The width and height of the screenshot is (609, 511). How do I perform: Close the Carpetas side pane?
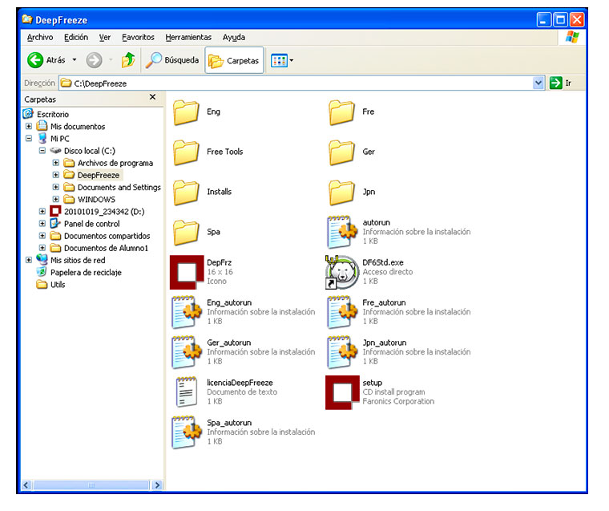152,97
